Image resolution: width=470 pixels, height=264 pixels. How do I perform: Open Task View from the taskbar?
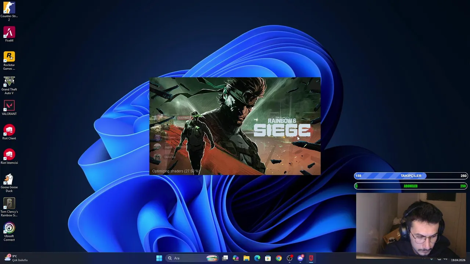pyautogui.click(x=225, y=258)
